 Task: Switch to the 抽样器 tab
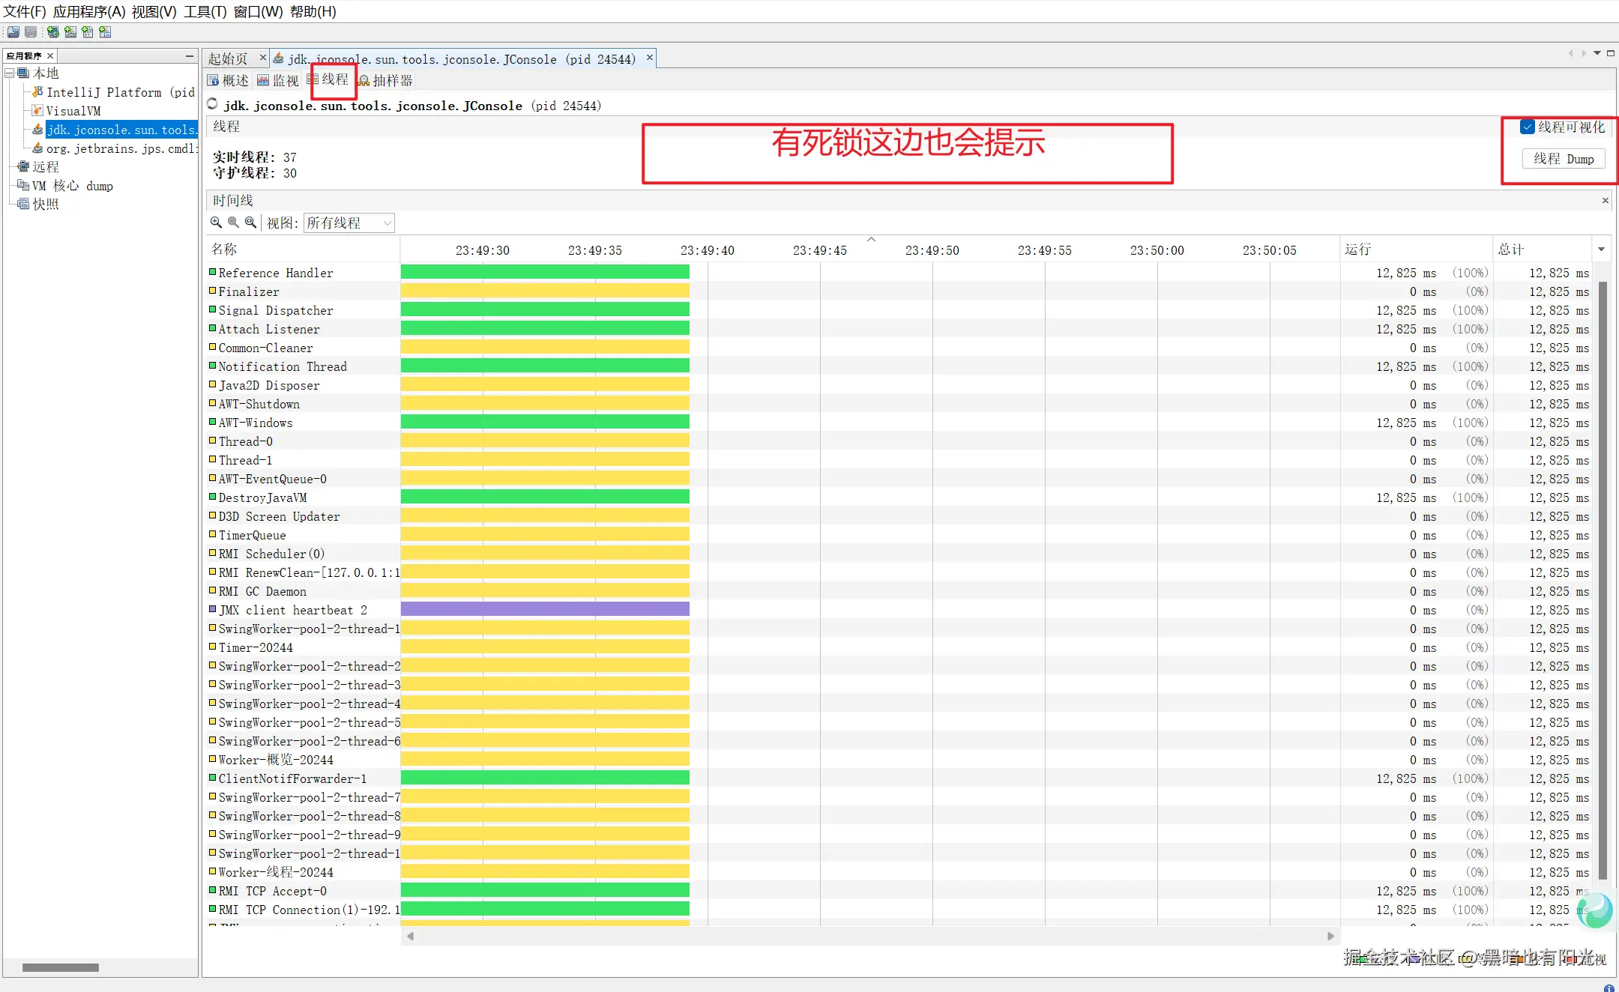tap(385, 80)
